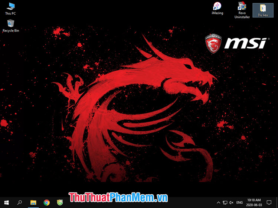Open the Action Center notifications icon

point(269,202)
